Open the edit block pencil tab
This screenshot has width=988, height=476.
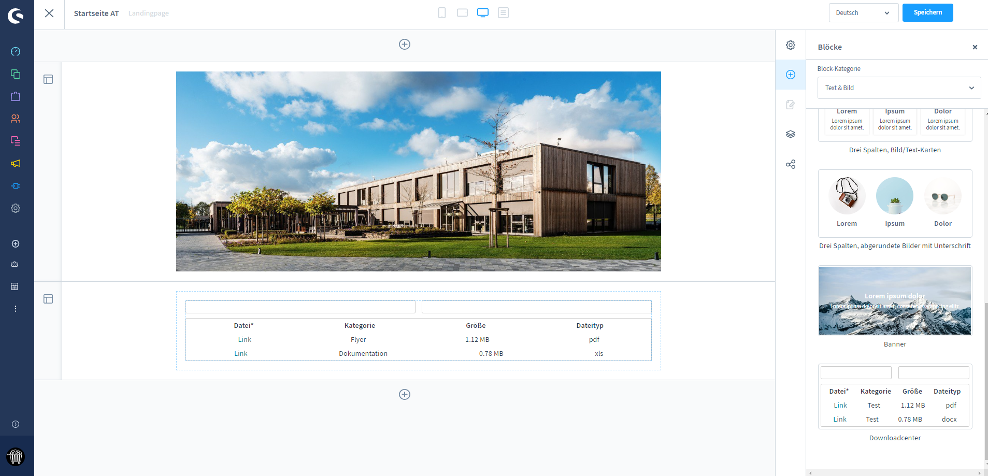pyautogui.click(x=791, y=105)
